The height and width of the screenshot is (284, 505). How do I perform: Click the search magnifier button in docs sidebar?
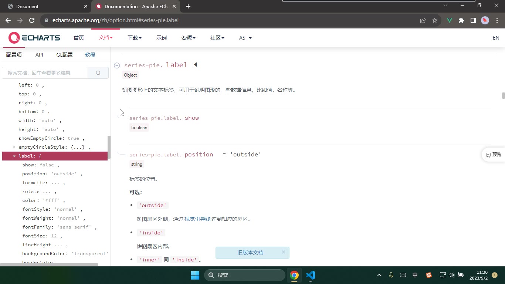98,73
